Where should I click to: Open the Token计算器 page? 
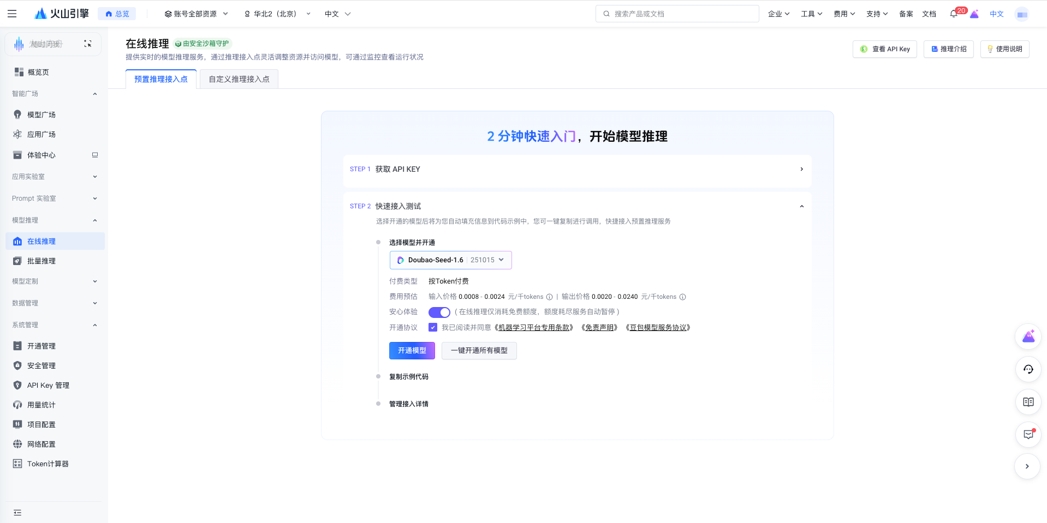click(47, 464)
